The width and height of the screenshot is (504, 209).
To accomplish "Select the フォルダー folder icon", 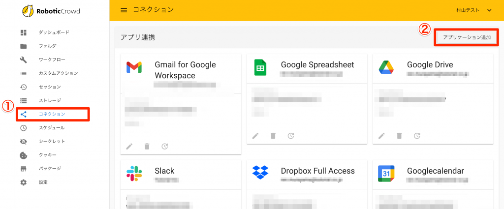I will pyautogui.click(x=24, y=46).
